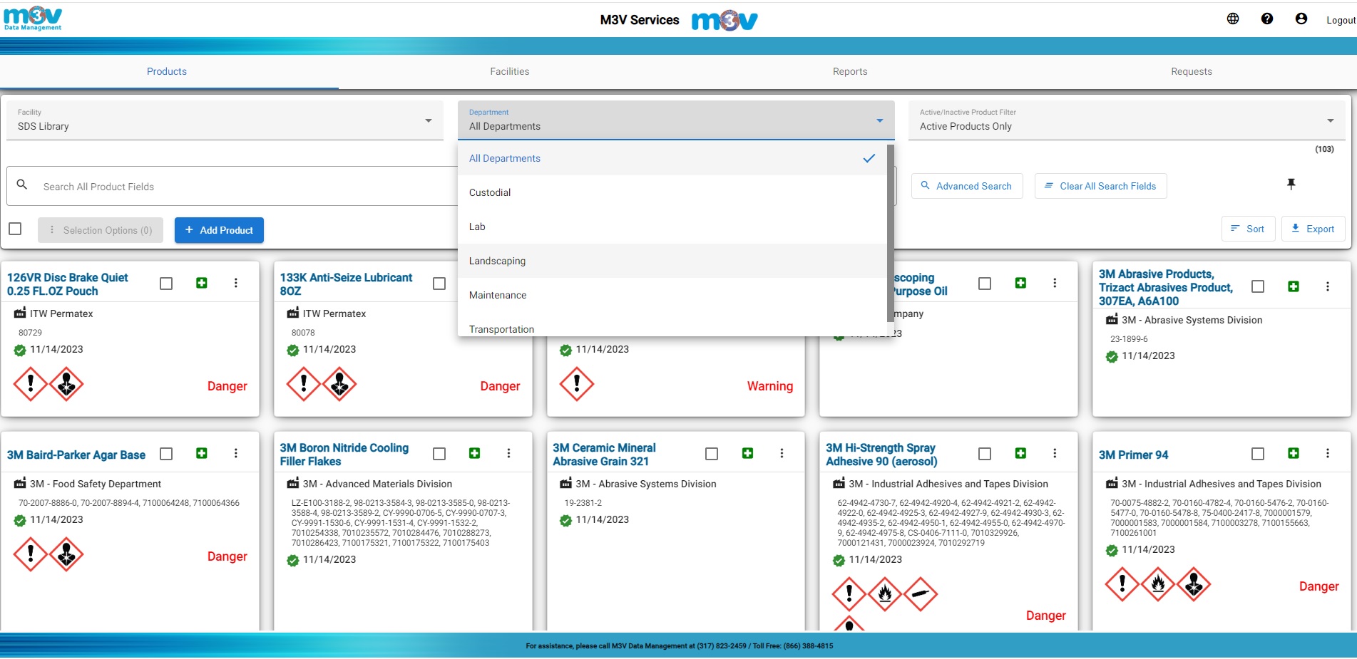Open the Selection Options (0) menu
Image resolution: width=1357 pixels, height=659 pixels.
click(x=101, y=230)
